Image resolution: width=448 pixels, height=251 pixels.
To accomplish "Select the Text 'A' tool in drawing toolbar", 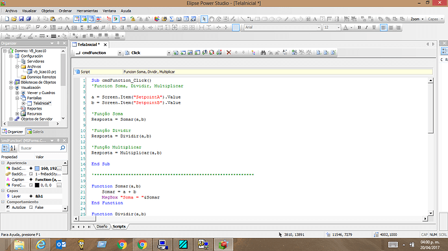I will tap(315, 19).
